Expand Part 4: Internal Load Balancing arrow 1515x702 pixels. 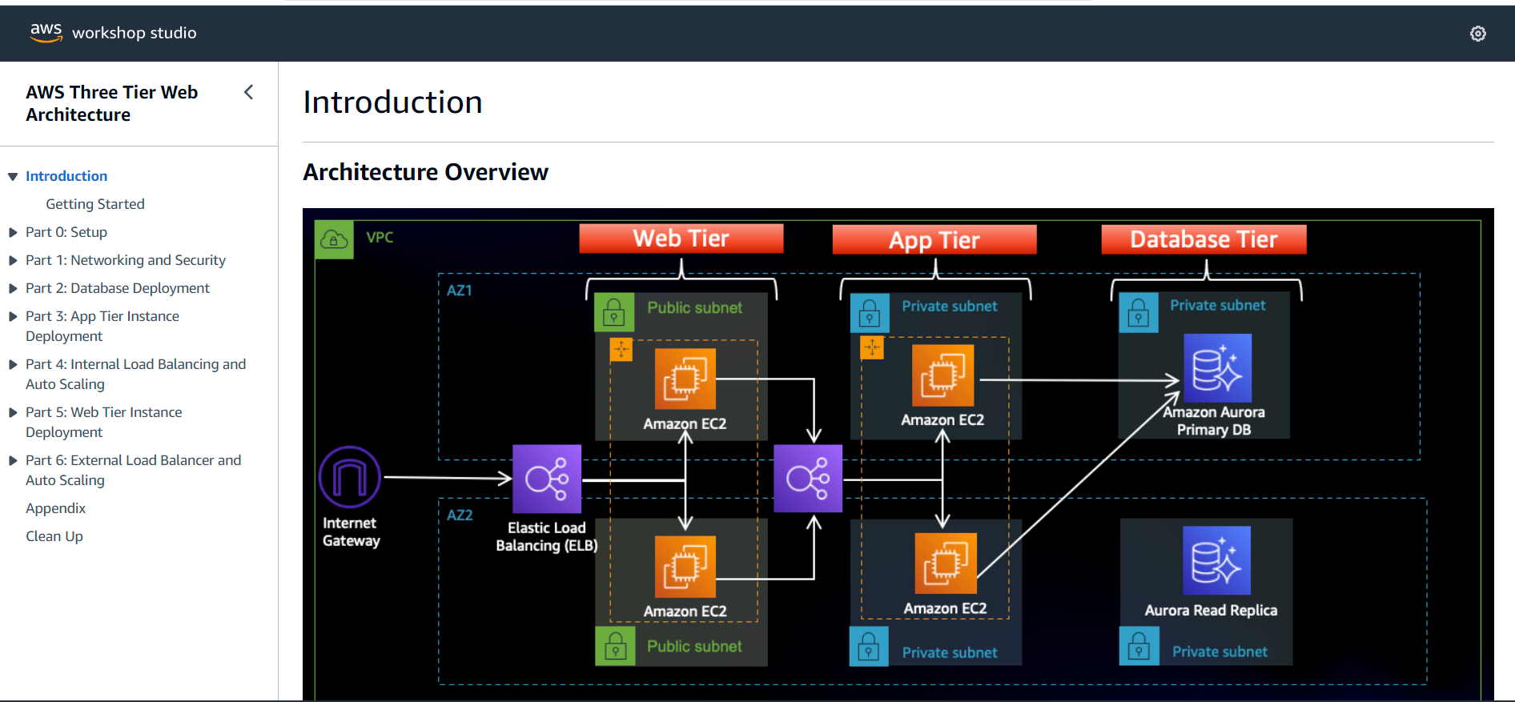tap(13, 364)
